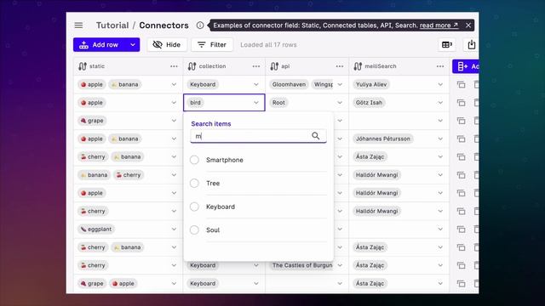The width and height of the screenshot is (545, 306).
Task: Expand the Keyboard collection dropdown in first row
Action: click(x=256, y=85)
